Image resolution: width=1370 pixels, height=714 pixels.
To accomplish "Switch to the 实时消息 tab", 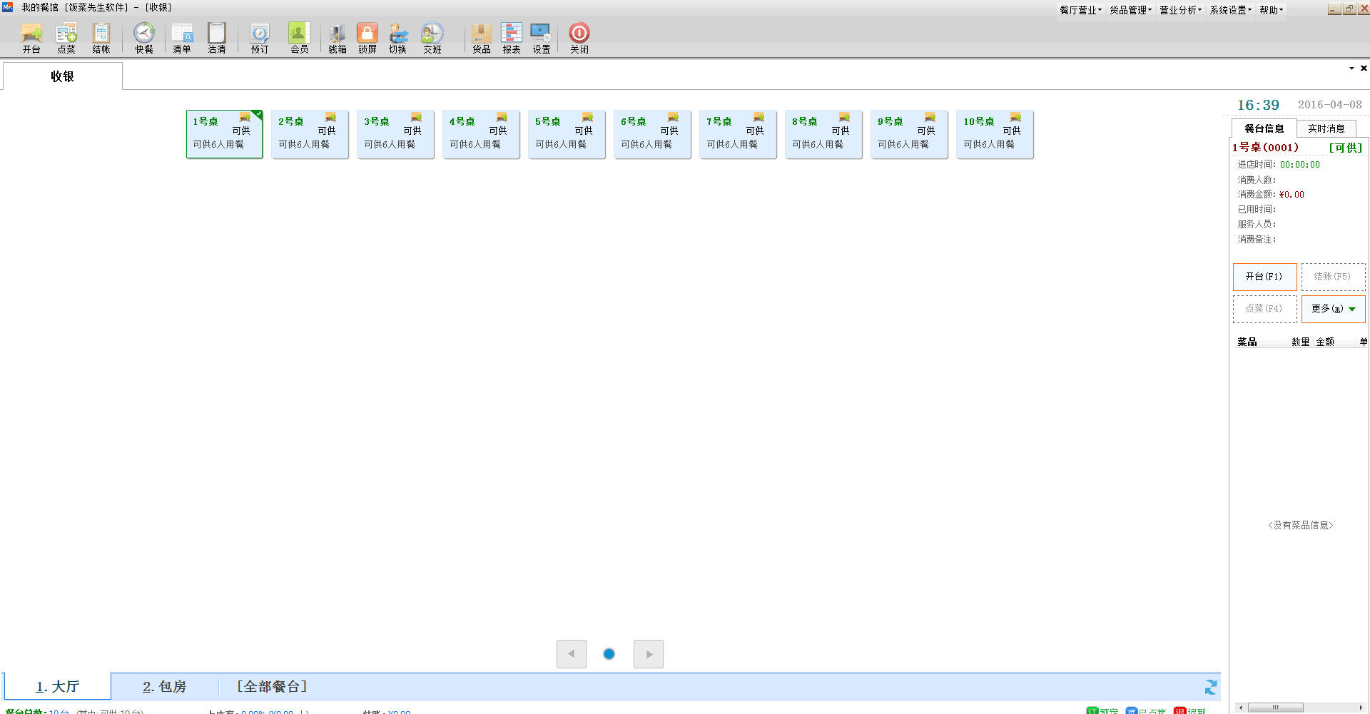I will (1326, 128).
